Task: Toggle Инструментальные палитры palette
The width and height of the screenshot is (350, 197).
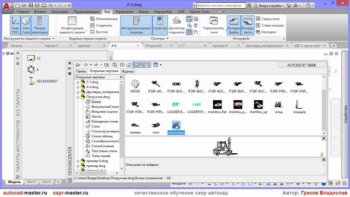Action: coord(136,25)
